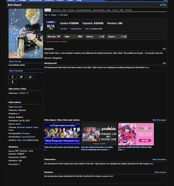Click the More reviews link
This screenshot has width=174, height=186.
[x=160, y=172]
